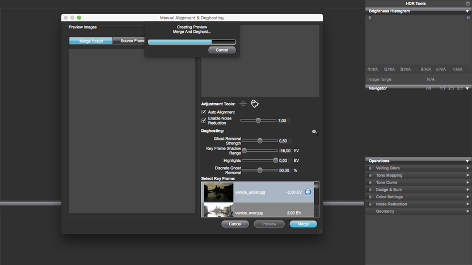This screenshot has height=265, width=472.
Task: Cancel the Creating Preview progress
Action: [222, 50]
